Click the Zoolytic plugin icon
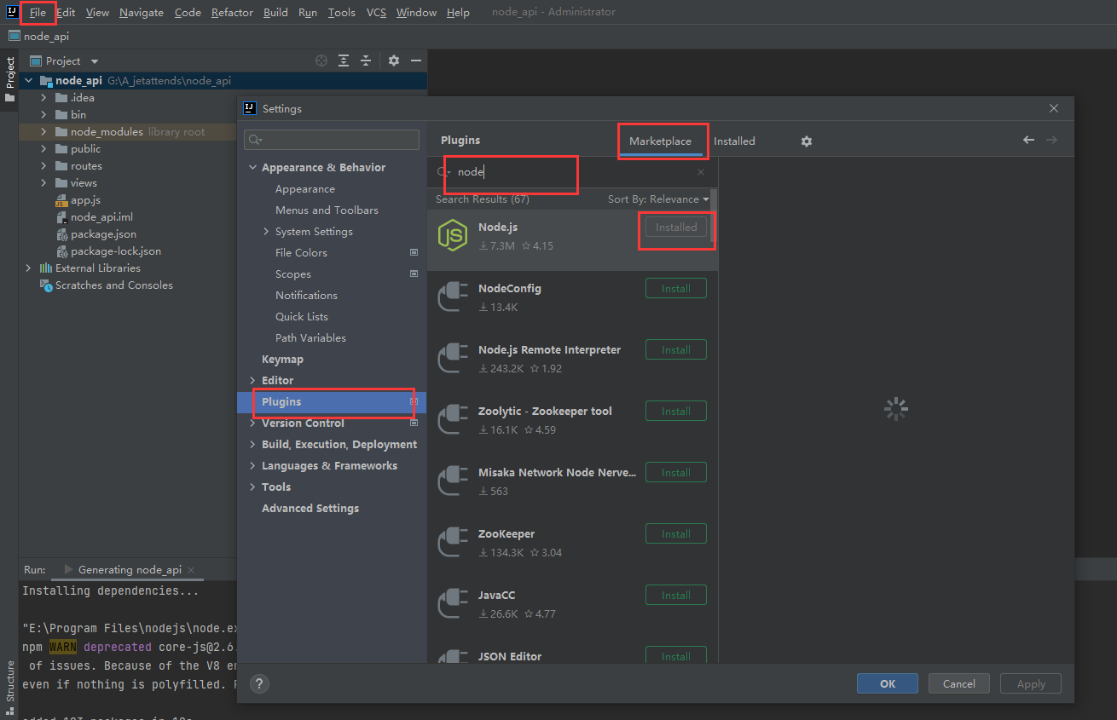This screenshot has width=1117, height=720. (452, 420)
